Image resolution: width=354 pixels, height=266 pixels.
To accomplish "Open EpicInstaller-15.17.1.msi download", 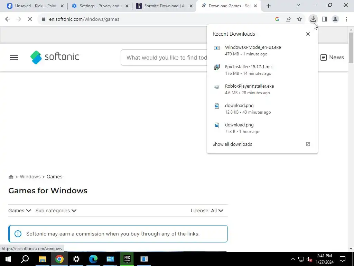I will 262,70.
